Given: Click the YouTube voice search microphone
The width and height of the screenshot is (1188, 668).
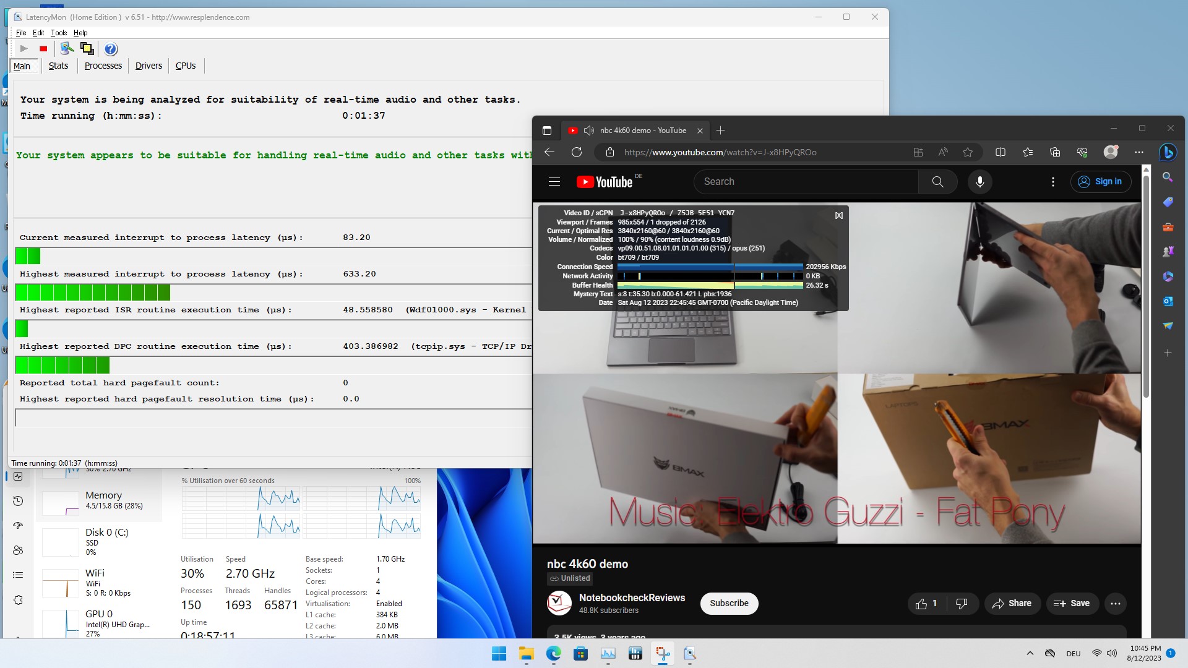Looking at the screenshot, I should point(979,182).
